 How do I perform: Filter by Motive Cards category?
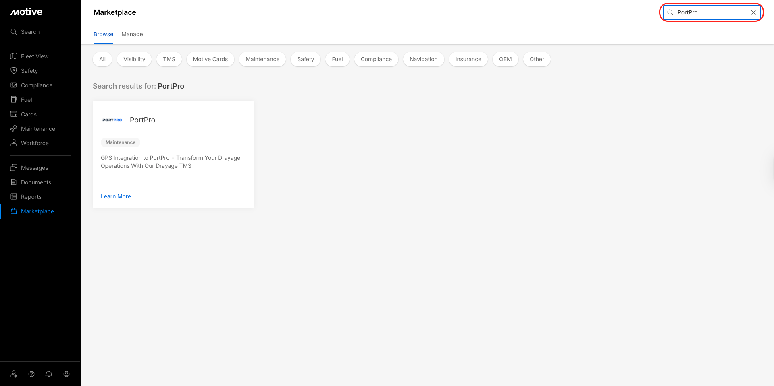(210, 59)
